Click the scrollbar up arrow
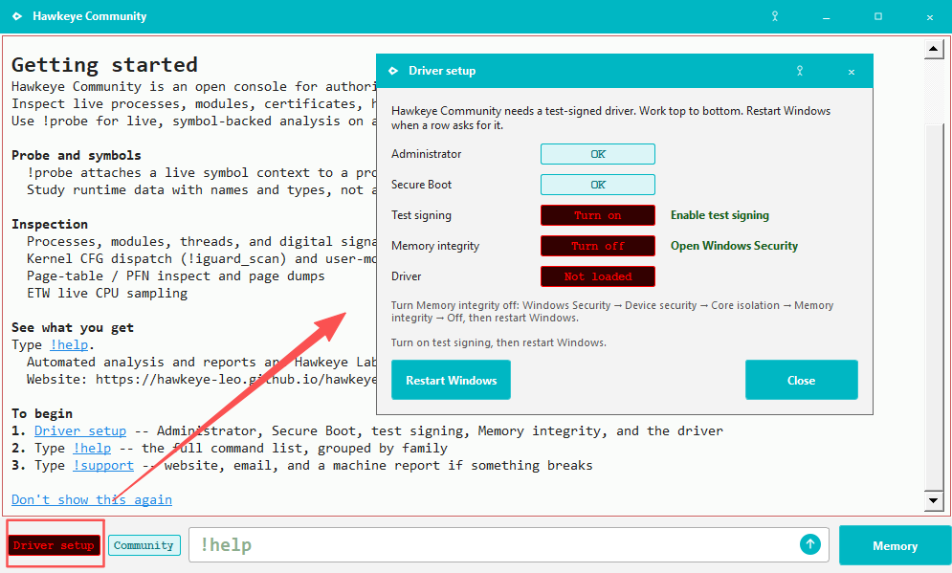Screen dimensions: 952x573 point(934,49)
